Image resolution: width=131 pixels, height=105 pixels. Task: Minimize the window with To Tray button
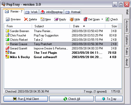[x=109, y=99]
